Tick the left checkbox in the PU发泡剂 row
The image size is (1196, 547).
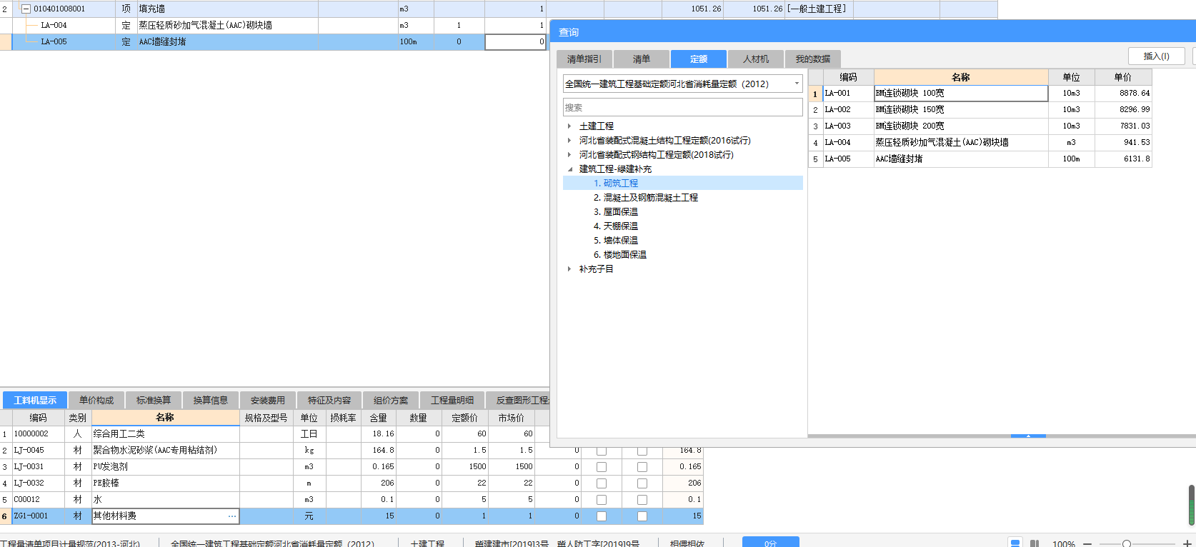click(602, 467)
